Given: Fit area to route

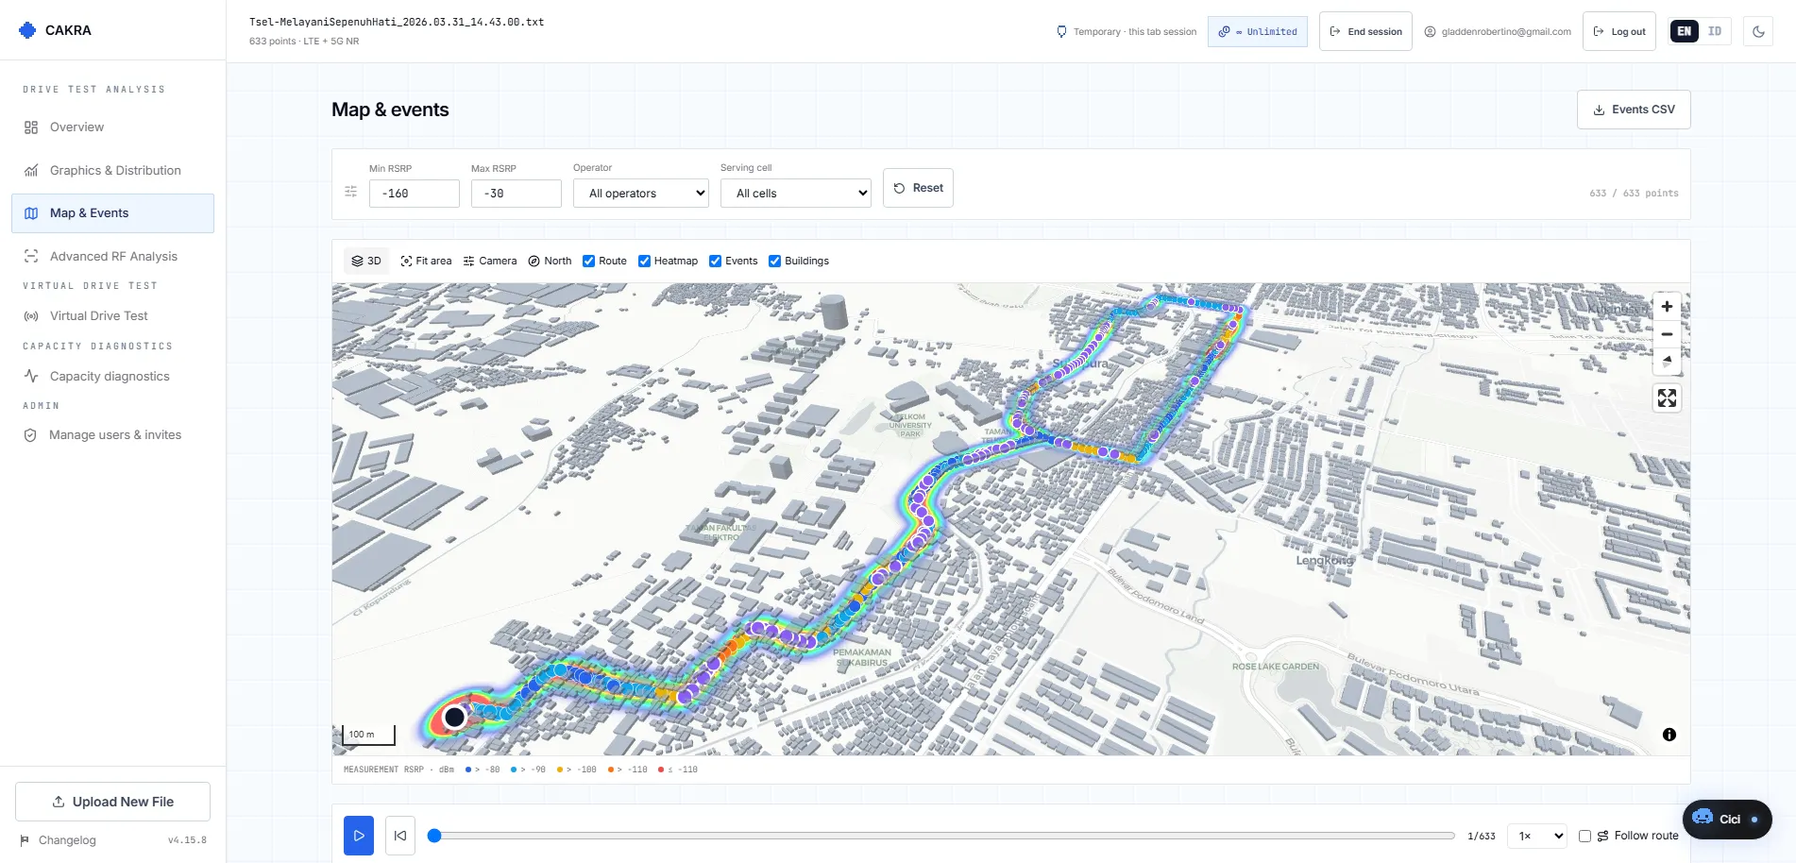Looking at the screenshot, I should (426, 261).
